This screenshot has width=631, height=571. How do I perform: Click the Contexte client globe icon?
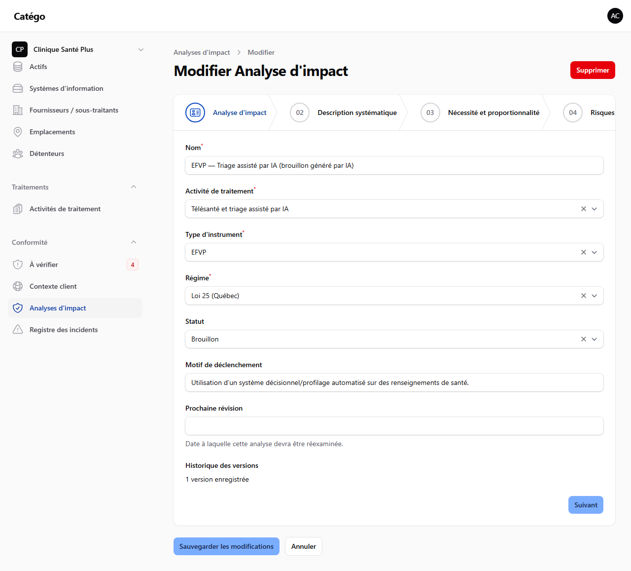18,286
